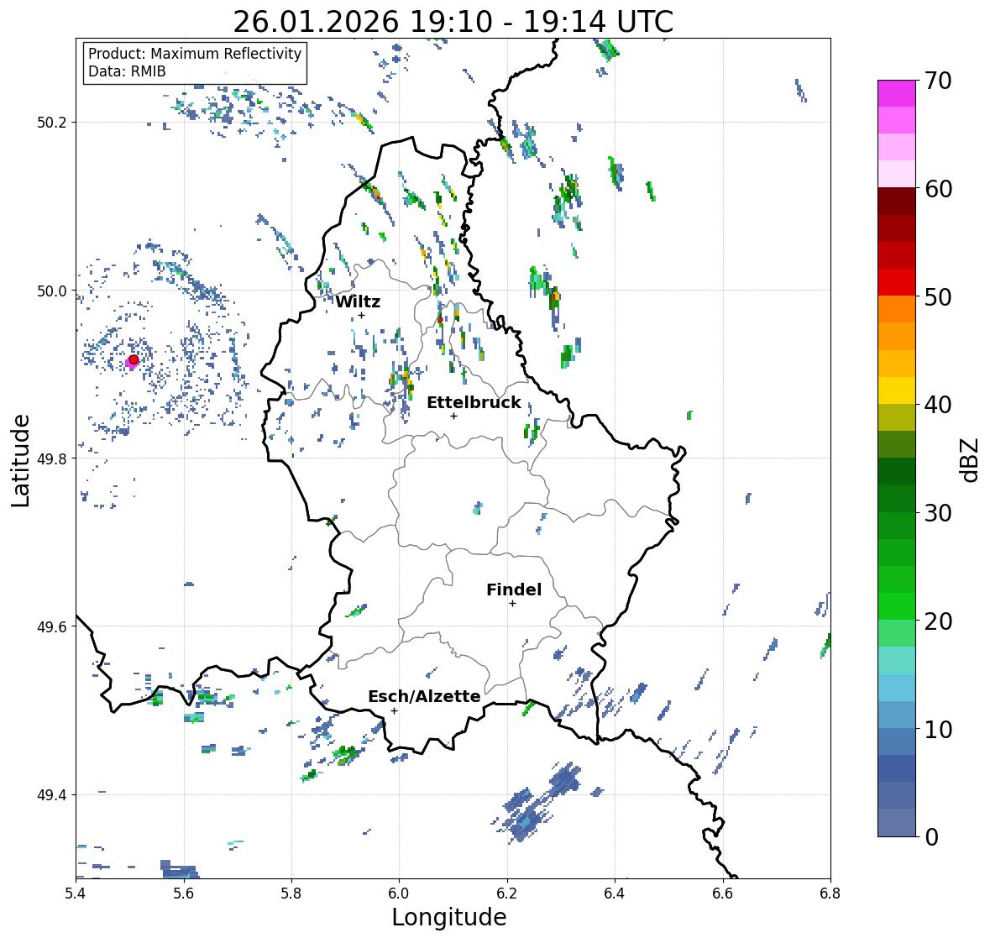Click the 6.2 longitude tick label
Image resolution: width=990 pixels, height=938 pixels.
point(507,893)
